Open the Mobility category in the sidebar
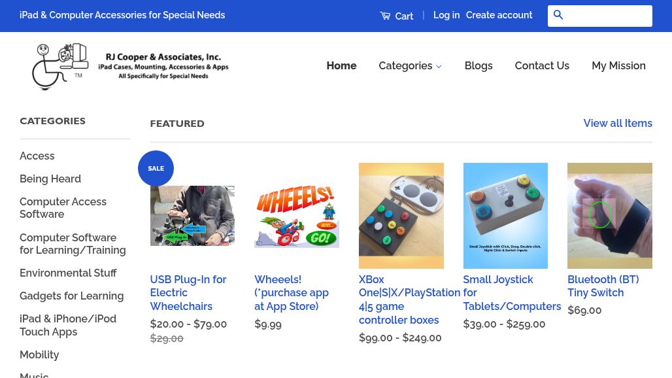This screenshot has width=672, height=378. pyautogui.click(x=39, y=354)
